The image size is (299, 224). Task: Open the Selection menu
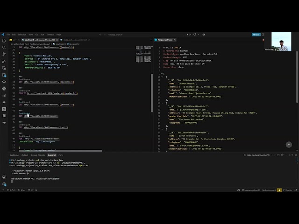tap(22, 35)
